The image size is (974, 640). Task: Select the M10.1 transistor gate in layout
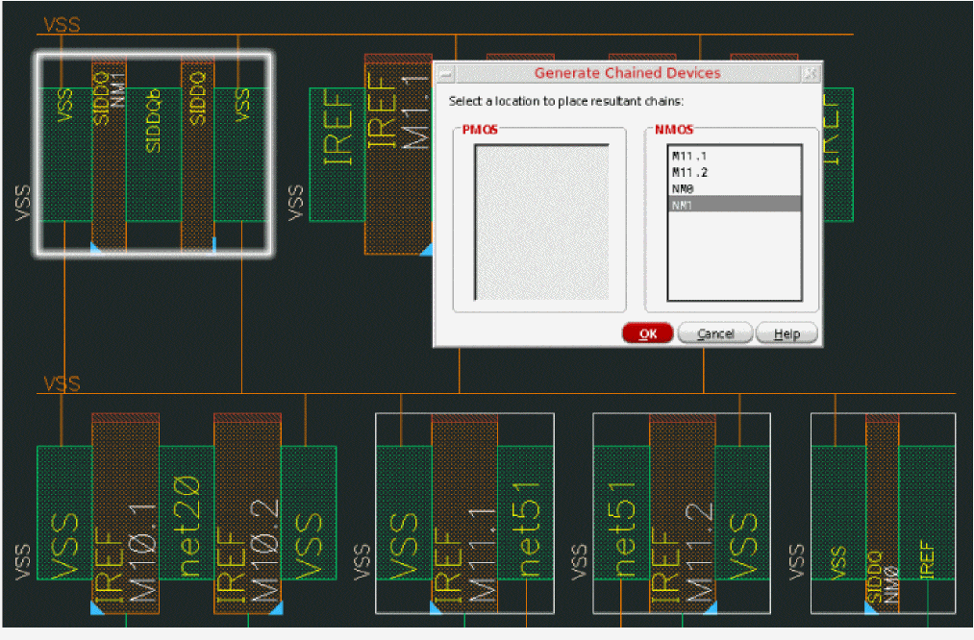tap(126, 513)
